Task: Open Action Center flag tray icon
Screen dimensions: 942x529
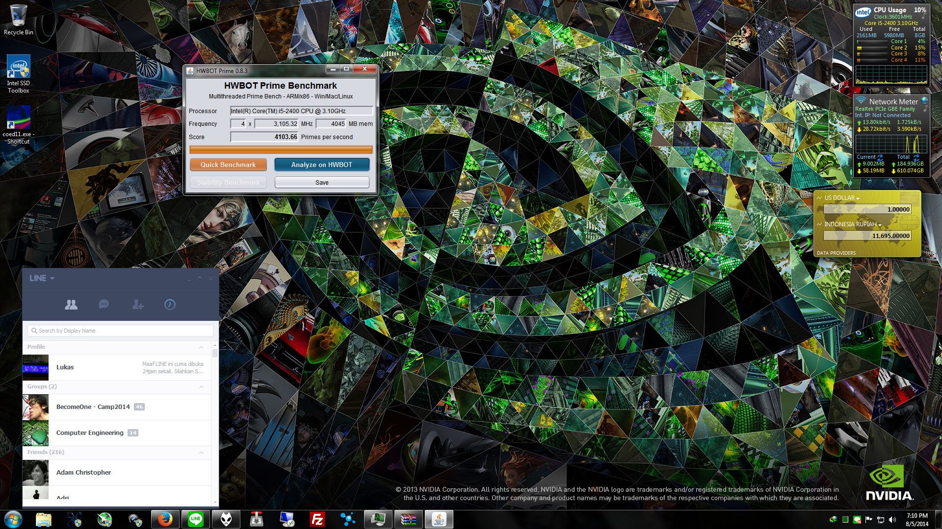Action: (869, 520)
